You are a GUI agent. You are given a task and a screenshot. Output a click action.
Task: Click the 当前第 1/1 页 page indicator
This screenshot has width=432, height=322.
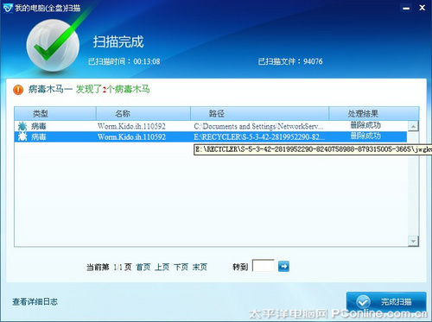coord(109,267)
